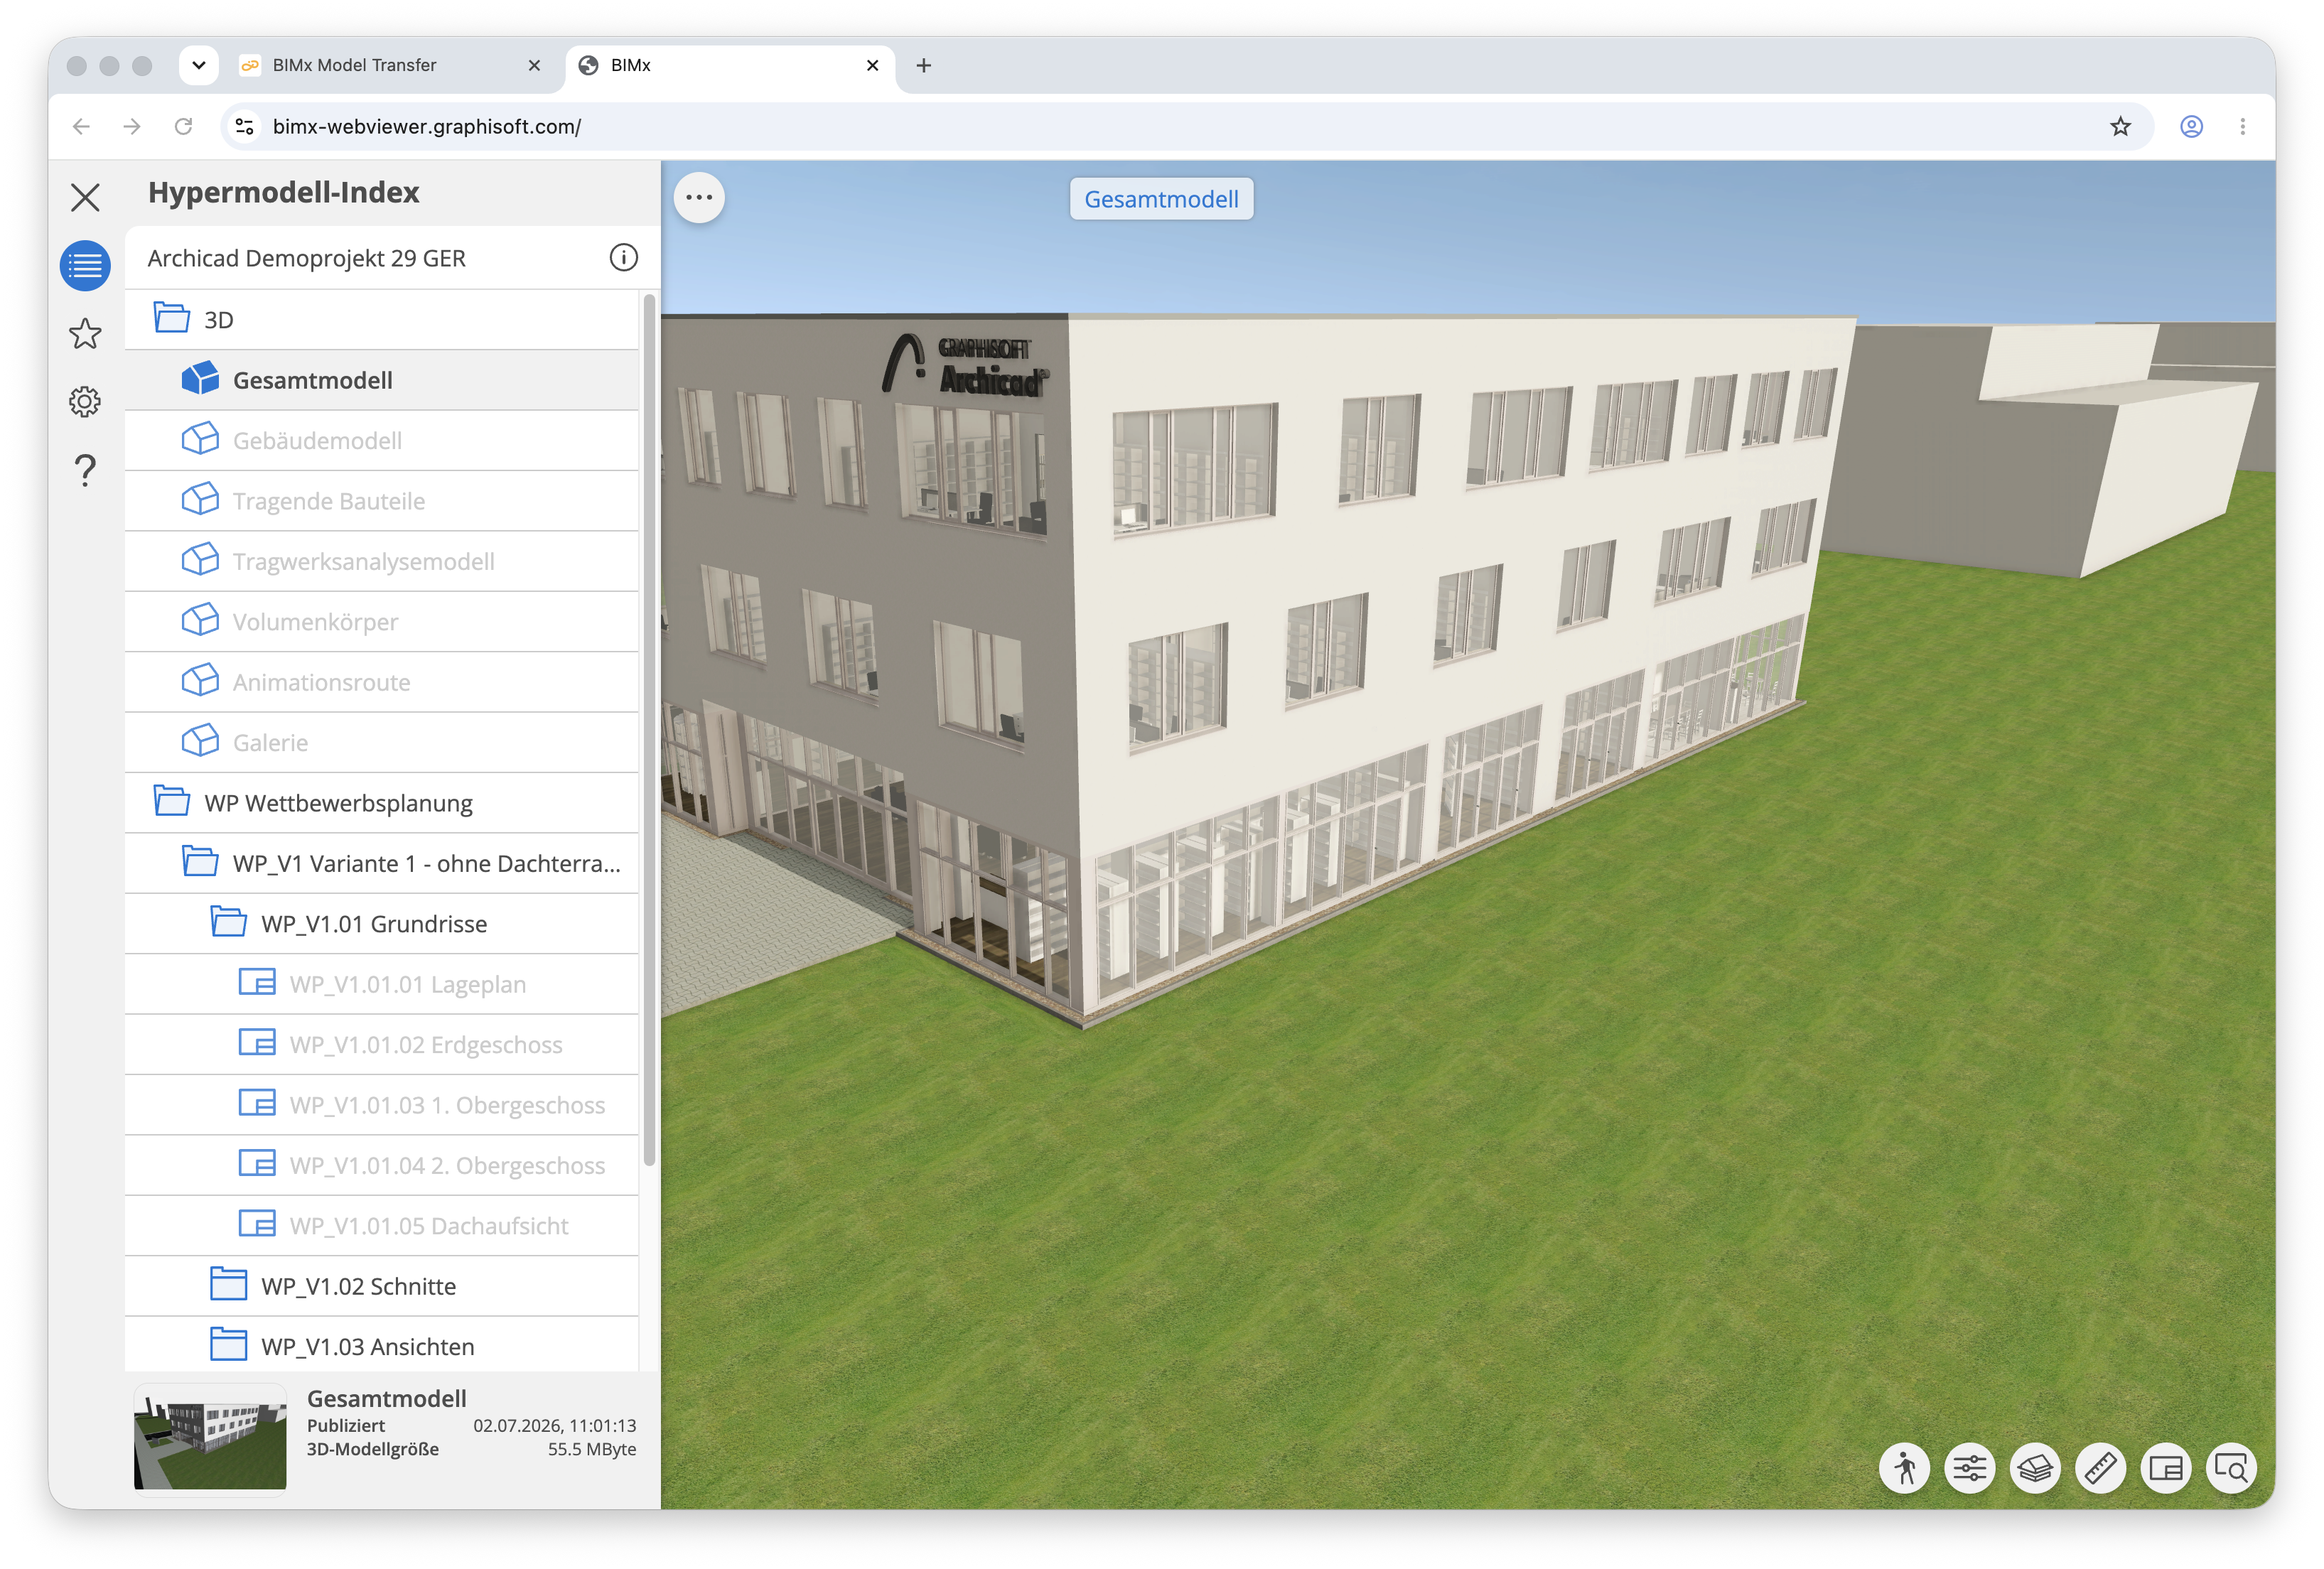Go forward in browser history
Screen dimensions: 2324x1569
click(132, 126)
